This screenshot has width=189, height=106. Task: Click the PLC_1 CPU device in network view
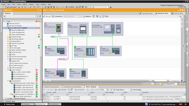(x=54, y=28)
